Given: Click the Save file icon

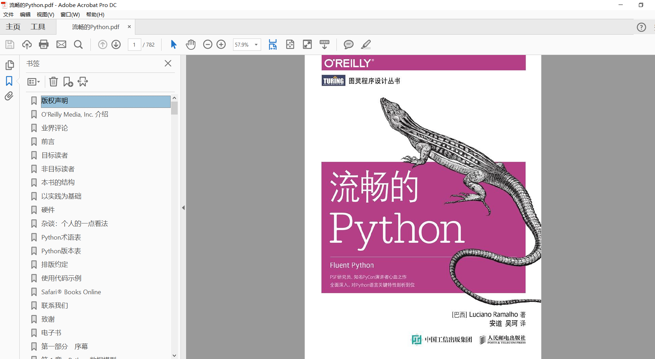Looking at the screenshot, I should pyautogui.click(x=10, y=44).
